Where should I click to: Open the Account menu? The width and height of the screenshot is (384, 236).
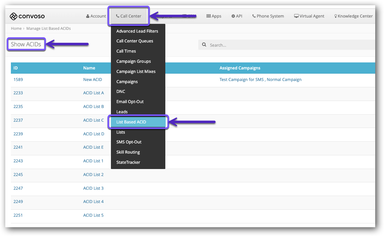96,16
